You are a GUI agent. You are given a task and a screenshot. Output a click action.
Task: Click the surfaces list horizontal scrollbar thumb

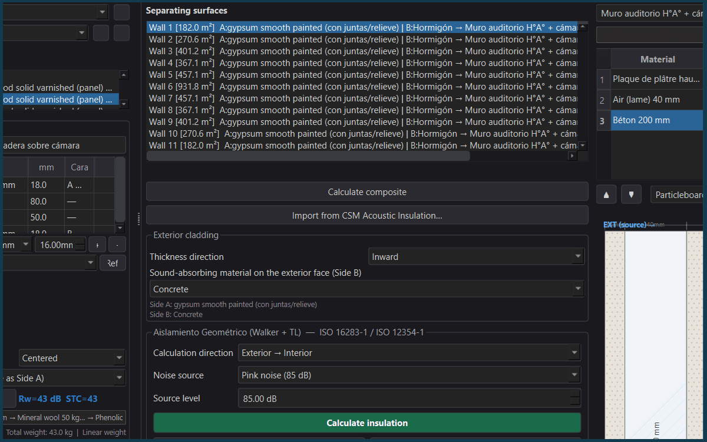[x=308, y=156]
